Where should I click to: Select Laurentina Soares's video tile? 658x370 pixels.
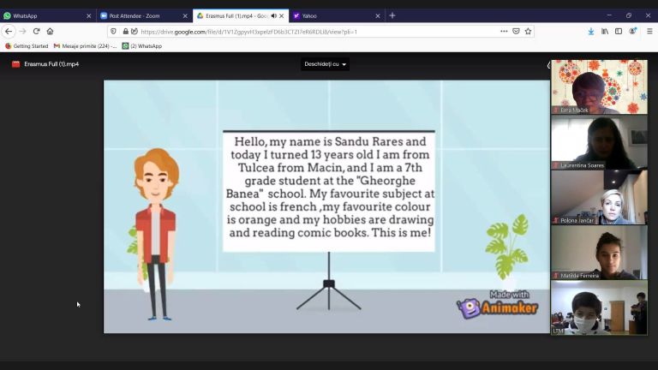coord(599,142)
